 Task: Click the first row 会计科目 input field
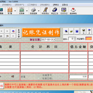(44, 53)
